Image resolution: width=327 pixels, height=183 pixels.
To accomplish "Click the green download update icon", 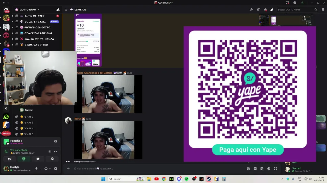I will tap(302, 3).
